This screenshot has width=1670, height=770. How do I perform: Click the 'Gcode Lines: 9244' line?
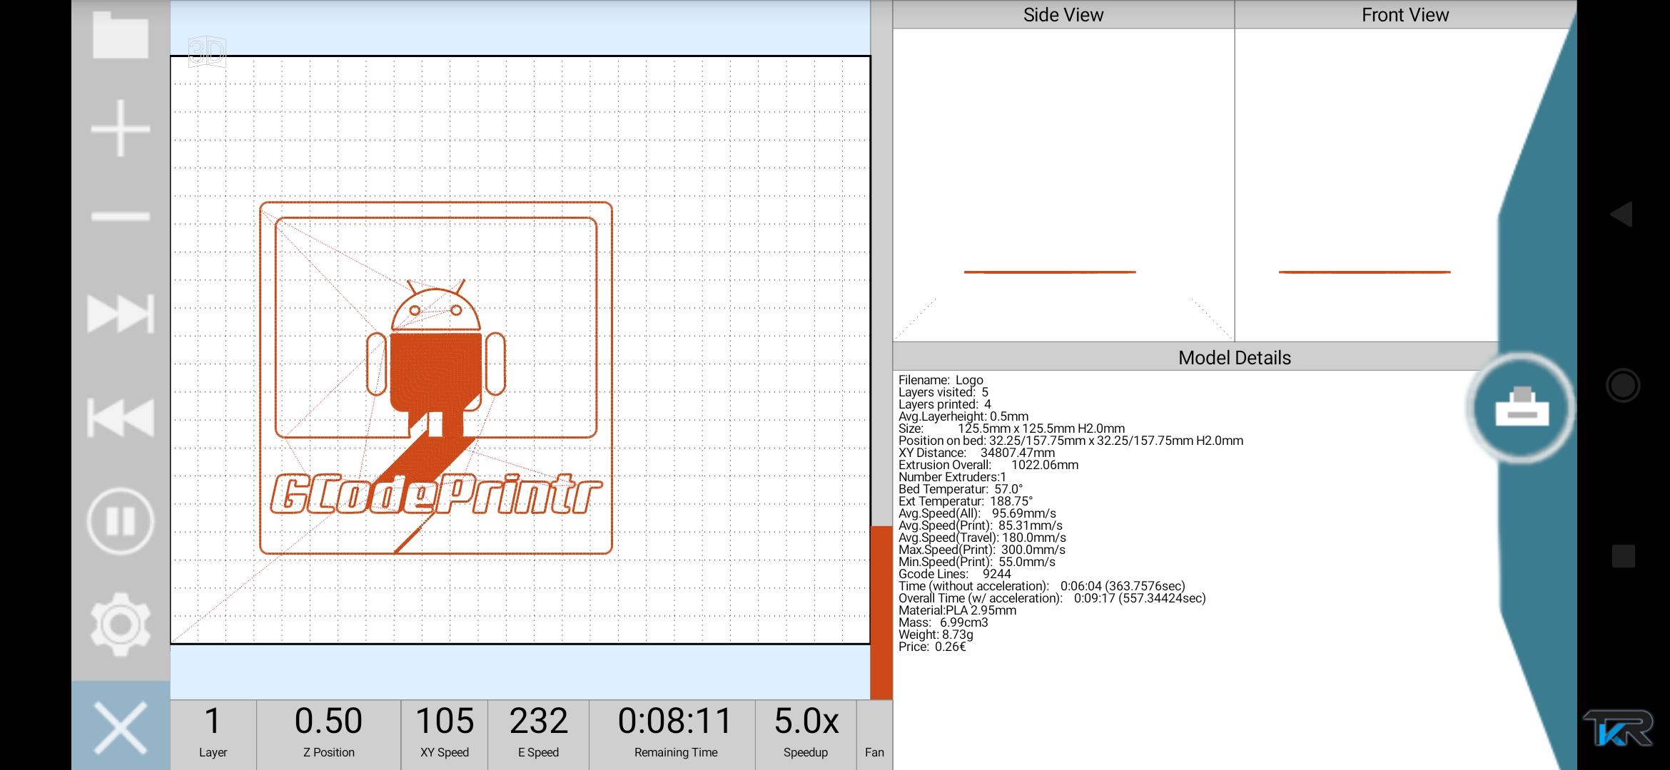pos(955,574)
